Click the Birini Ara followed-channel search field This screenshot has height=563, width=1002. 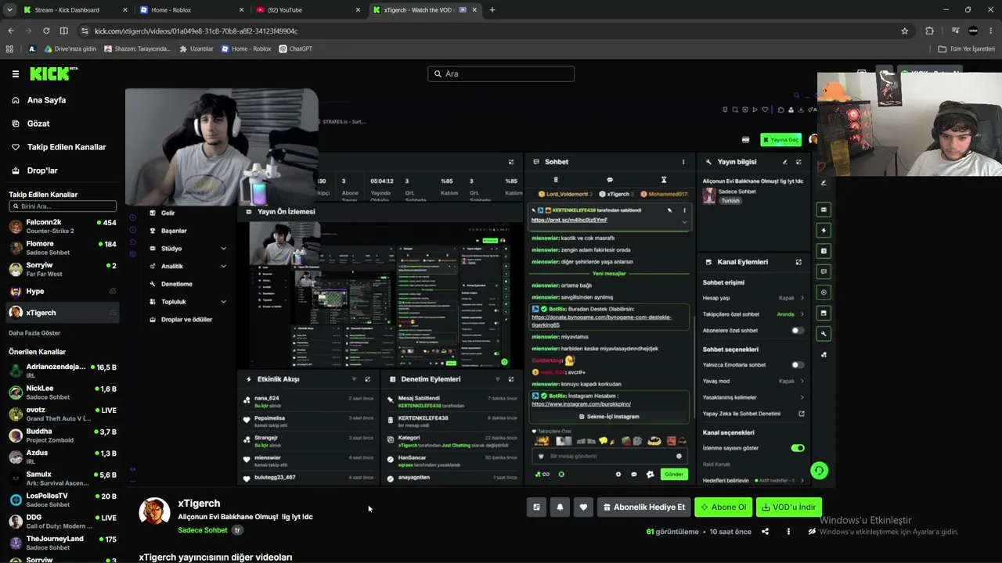[63, 206]
